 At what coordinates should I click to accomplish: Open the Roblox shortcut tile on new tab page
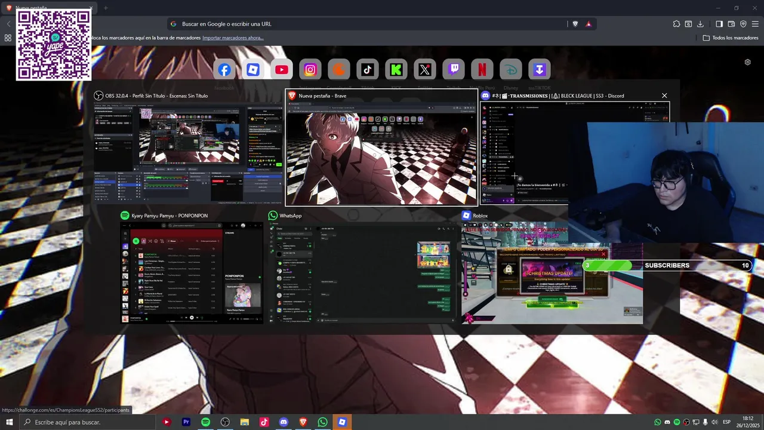tap(253, 70)
